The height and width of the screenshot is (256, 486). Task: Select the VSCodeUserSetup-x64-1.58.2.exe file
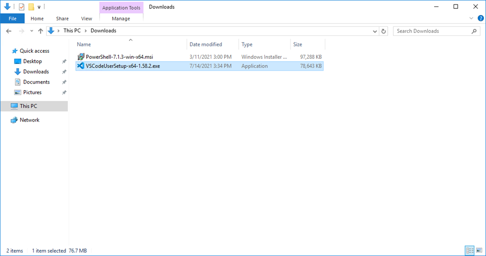coord(123,66)
